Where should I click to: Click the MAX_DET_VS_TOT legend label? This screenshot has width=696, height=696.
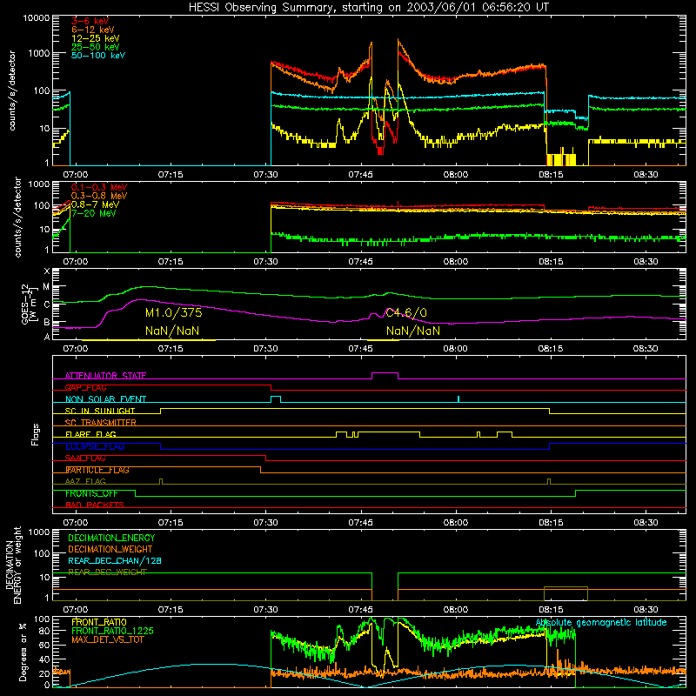(x=107, y=639)
